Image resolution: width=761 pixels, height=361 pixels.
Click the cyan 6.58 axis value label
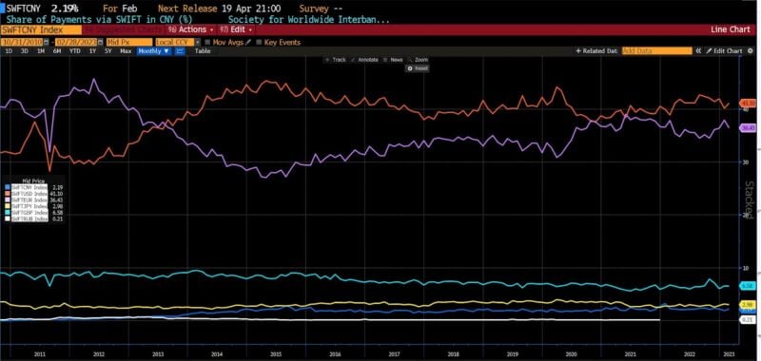click(x=748, y=286)
